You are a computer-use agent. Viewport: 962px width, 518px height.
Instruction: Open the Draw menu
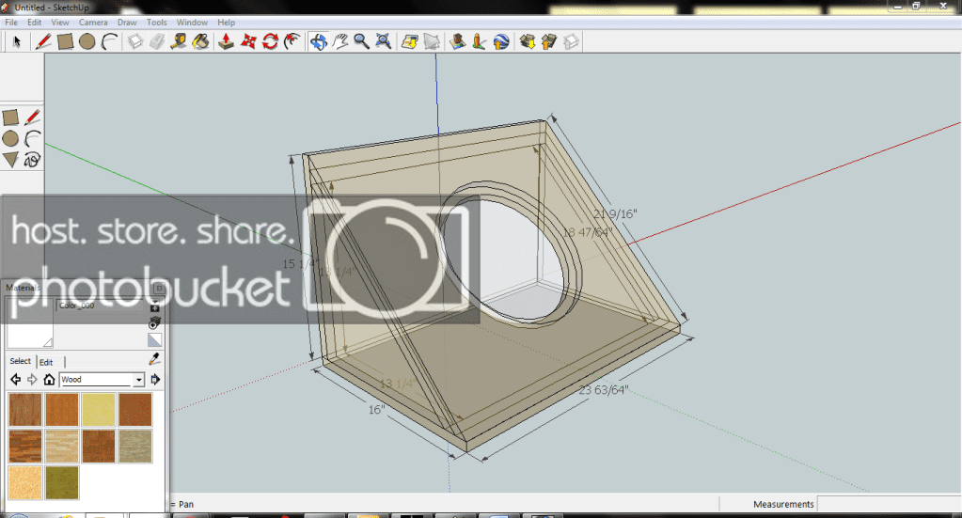127,22
